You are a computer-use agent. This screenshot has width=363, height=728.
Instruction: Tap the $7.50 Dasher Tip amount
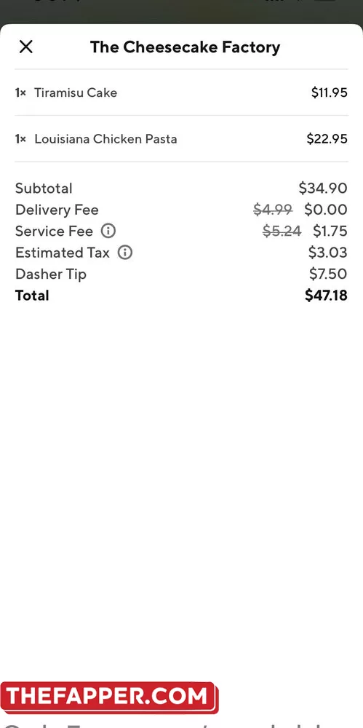(x=328, y=274)
